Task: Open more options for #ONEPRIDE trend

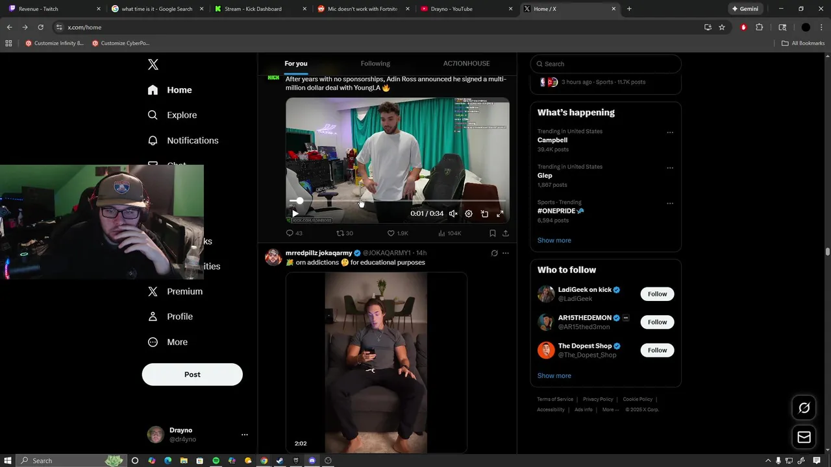Action: pos(670,203)
